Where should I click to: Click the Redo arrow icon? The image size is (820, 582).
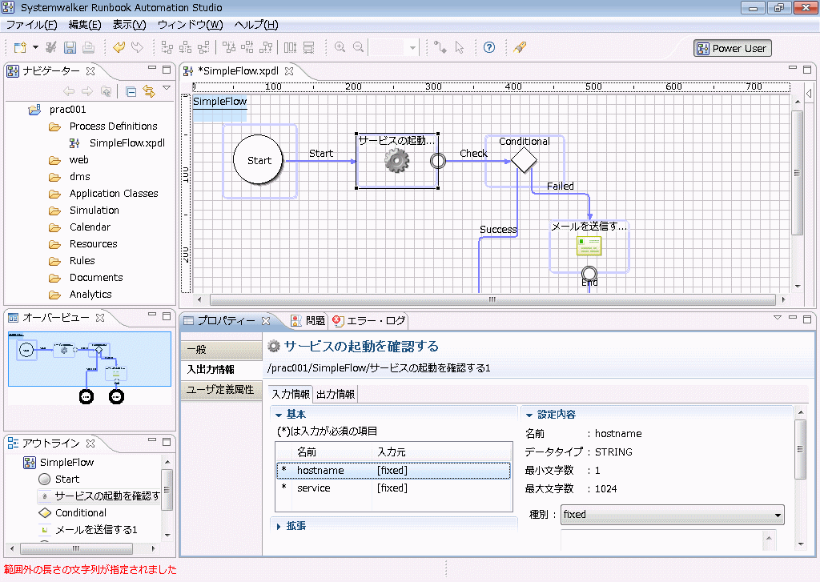coord(137,47)
